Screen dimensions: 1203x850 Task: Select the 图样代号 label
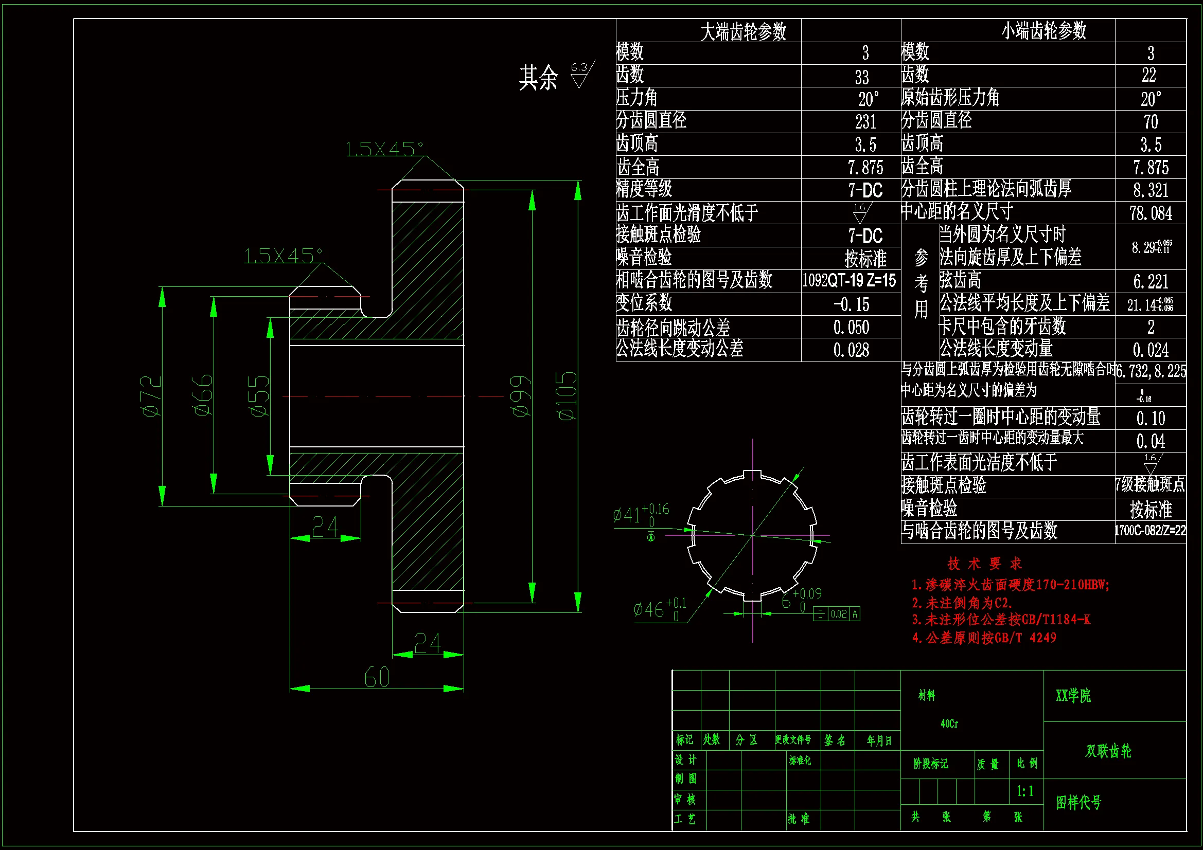(1078, 802)
